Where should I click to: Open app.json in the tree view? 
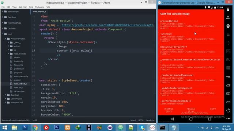click(17, 80)
